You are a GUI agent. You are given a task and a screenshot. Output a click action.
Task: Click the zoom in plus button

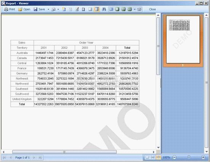point(203,157)
